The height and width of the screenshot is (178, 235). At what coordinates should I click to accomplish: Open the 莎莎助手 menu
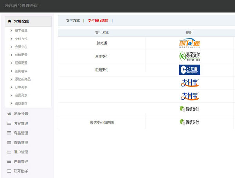tap(21, 171)
